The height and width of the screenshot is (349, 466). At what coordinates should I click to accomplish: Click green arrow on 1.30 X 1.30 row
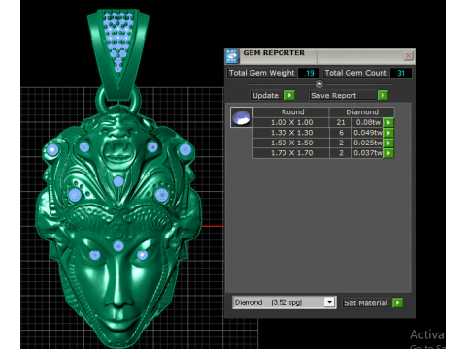(388, 133)
